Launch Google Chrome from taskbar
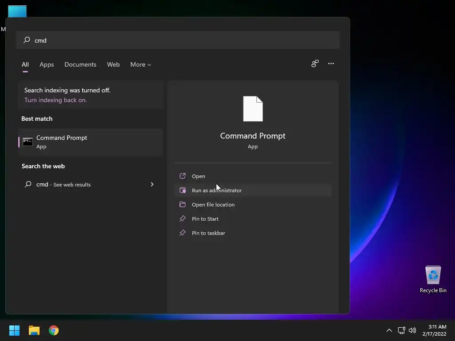Viewport: 455px width, 341px height. [x=54, y=330]
